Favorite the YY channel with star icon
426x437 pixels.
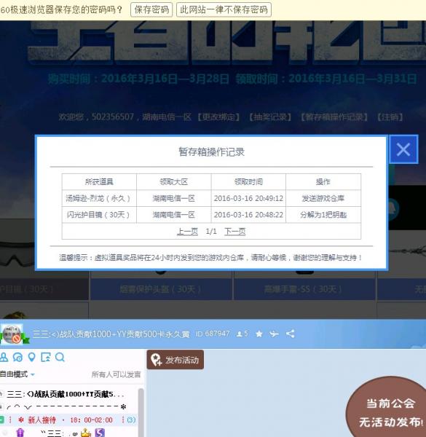[259, 334]
